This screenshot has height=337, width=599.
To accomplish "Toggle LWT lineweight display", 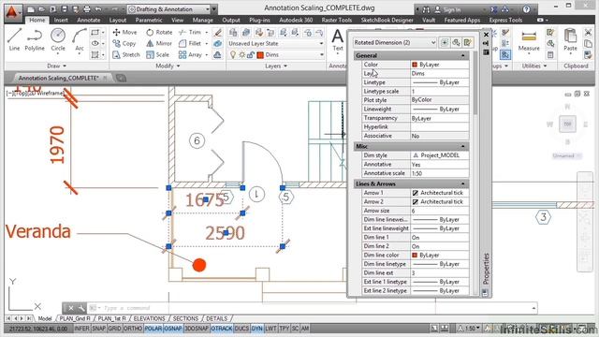I will coord(270,329).
